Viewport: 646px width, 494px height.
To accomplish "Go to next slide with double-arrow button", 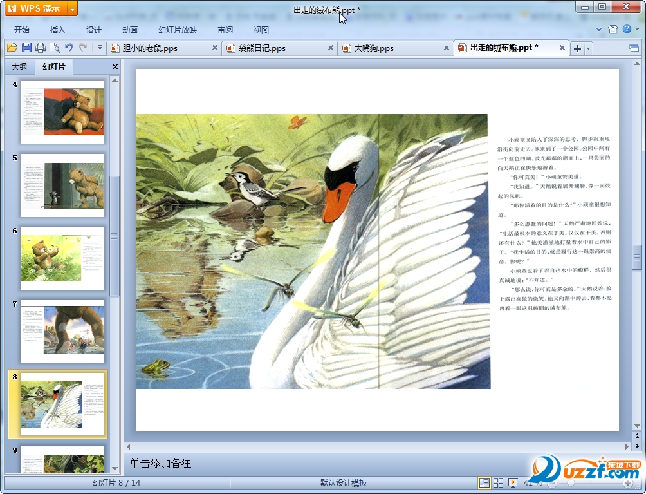I will [x=637, y=445].
